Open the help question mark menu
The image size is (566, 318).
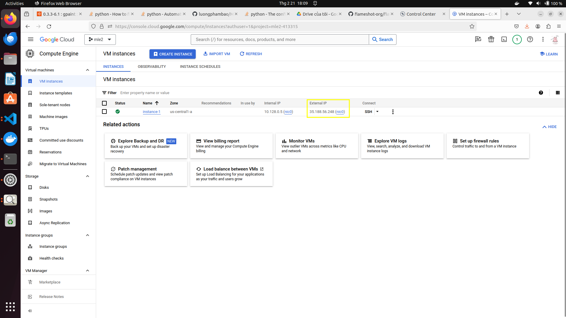coord(530,40)
